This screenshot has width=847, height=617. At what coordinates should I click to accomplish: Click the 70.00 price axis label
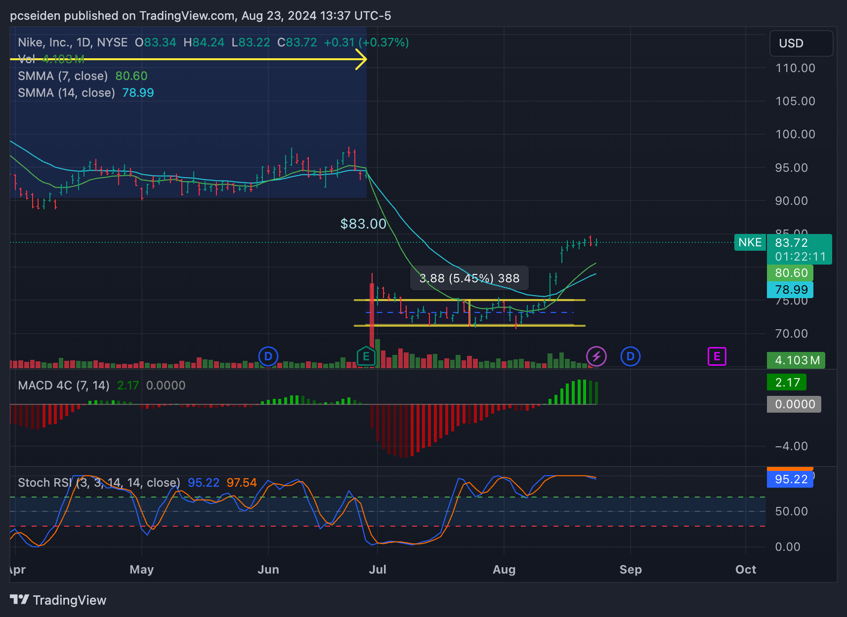792,334
